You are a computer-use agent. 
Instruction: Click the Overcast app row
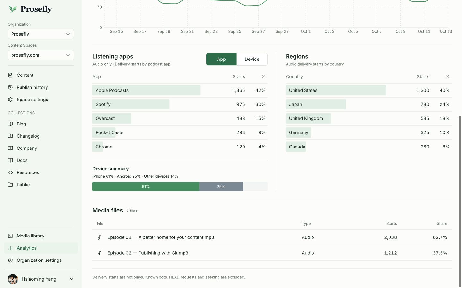pos(180,118)
